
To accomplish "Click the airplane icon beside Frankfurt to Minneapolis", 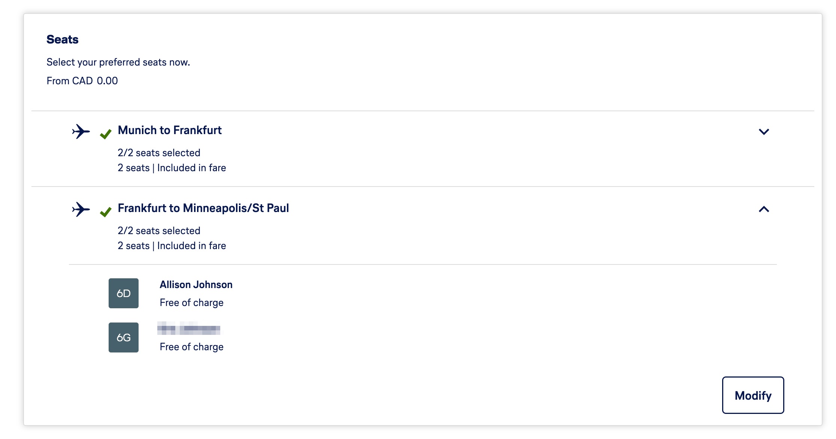I will pyautogui.click(x=81, y=209).
